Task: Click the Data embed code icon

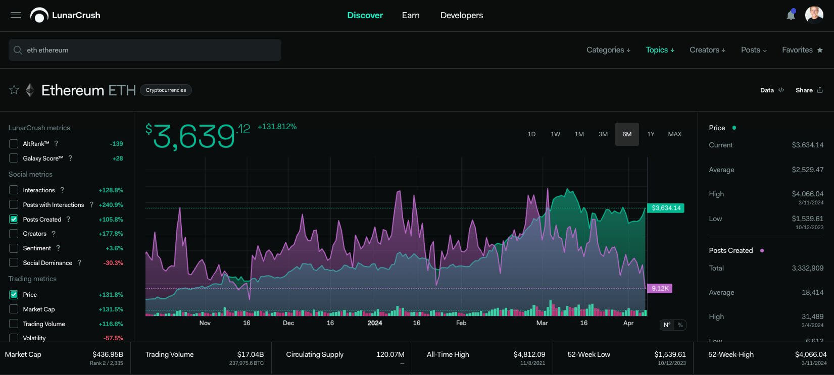Action: pyautogui.click(x=781, y=90)
